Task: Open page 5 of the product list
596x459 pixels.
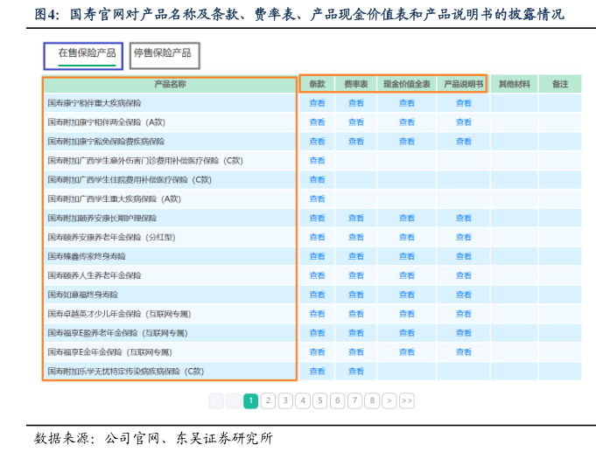Action: tap(320, 400)
